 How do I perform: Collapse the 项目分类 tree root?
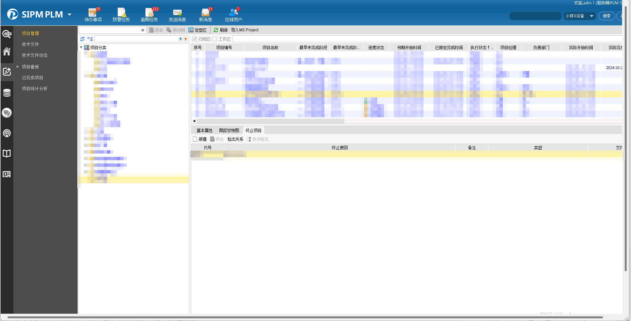click(x=81, y=48)
